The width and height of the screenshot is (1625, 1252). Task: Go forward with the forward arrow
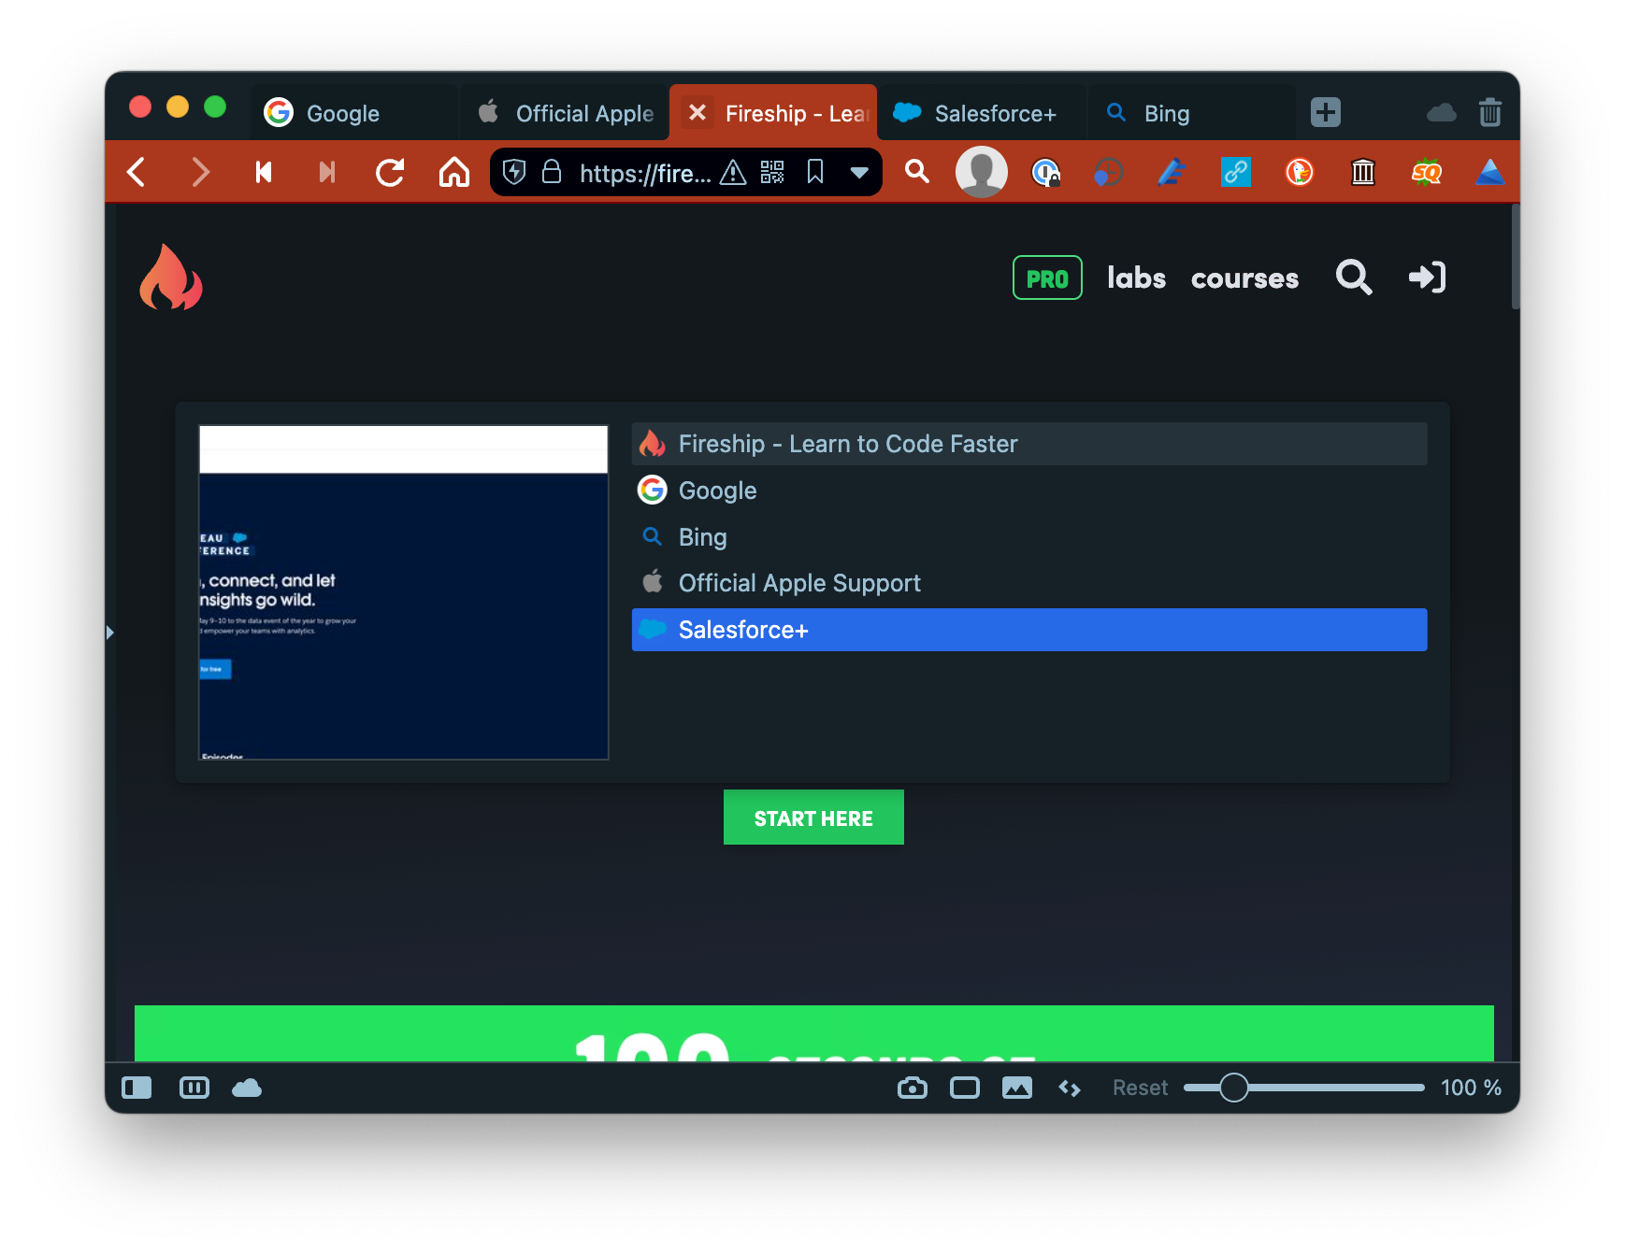click(x=200, y=172)
